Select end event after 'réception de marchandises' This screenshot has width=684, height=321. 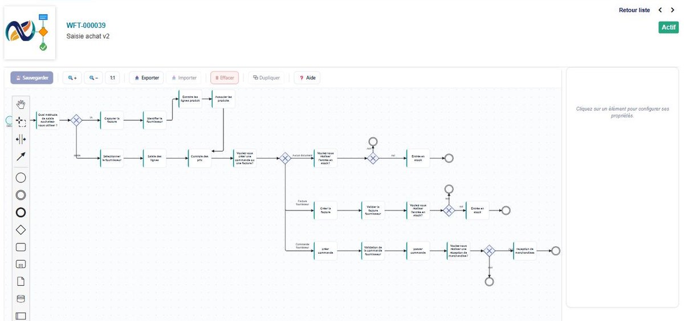[556, 250]
